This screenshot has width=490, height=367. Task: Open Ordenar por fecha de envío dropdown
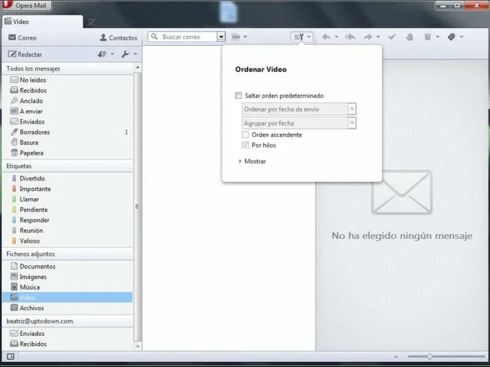299,109
